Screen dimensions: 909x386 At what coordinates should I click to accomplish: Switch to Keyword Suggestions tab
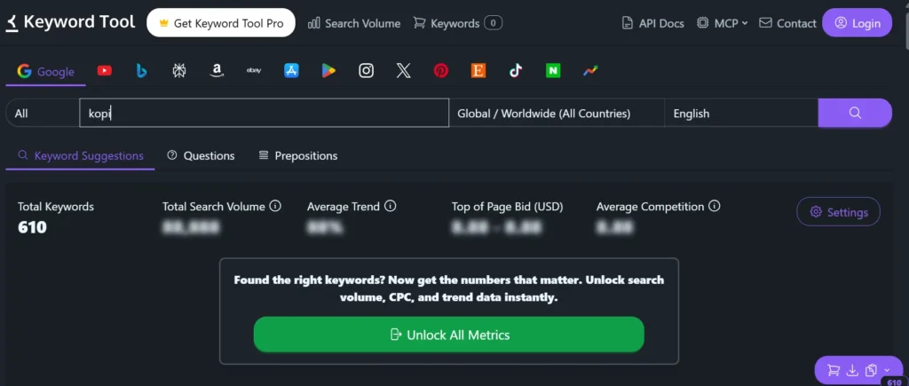click(81, 156)
